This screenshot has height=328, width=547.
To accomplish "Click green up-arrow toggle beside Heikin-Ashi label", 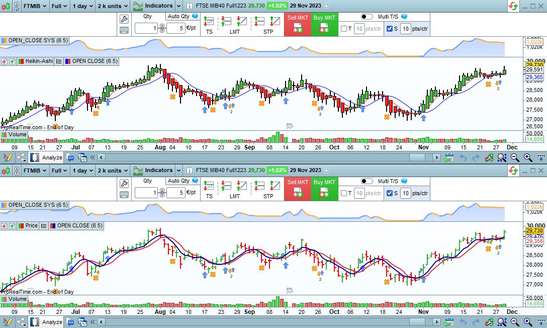I will pyautogui.click(x=12, y=61).
